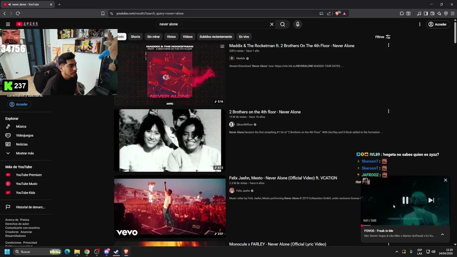Open the Brave Wallet icon
457x257 pixels.
coord(432,14)
